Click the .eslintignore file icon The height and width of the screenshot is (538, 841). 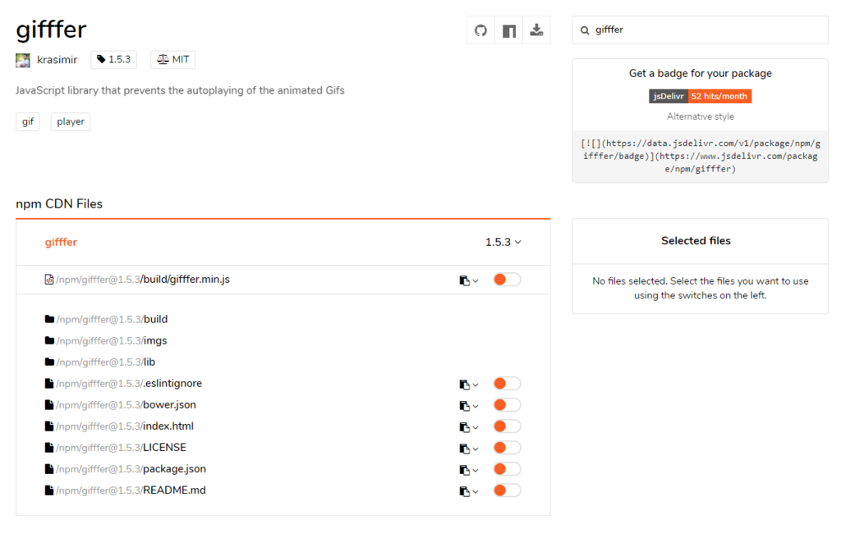(x=48, y=383)
